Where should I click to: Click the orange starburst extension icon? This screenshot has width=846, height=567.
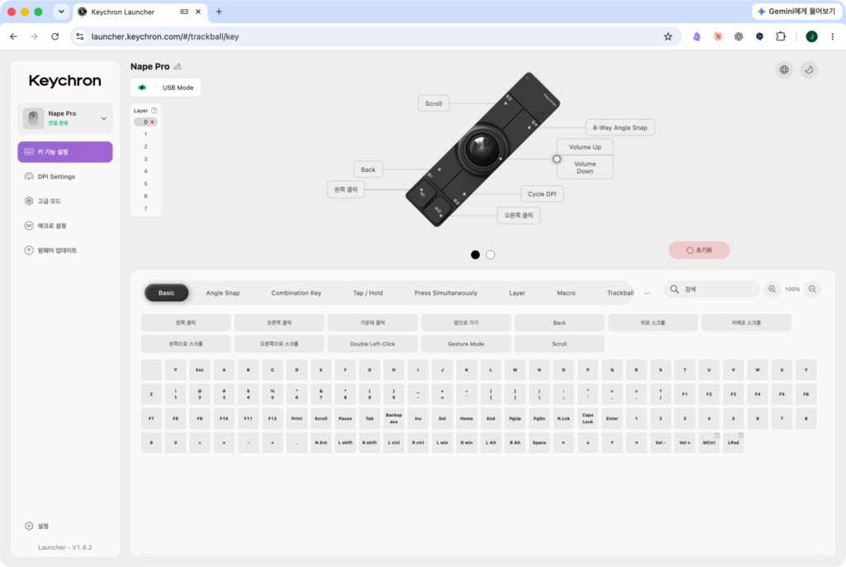click(718, 36)
